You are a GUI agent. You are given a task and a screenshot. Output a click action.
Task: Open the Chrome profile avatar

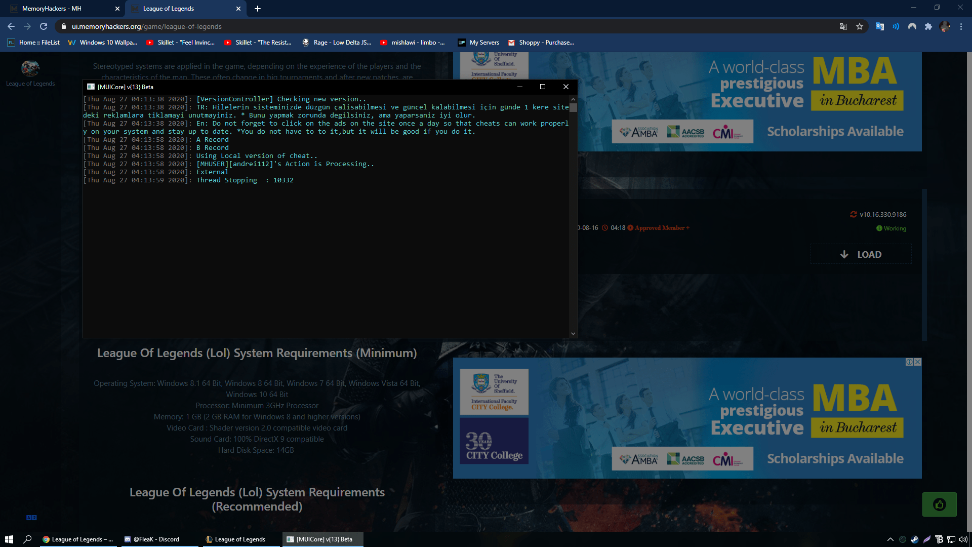pyautogui.click(x=945, y=26)
